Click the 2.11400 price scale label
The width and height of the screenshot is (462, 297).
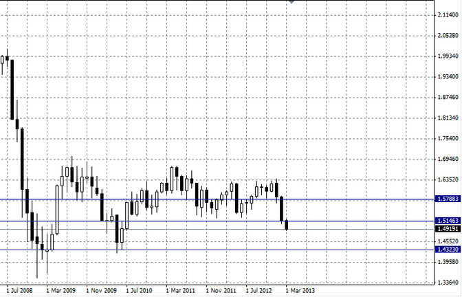click(x=448, y=14)
